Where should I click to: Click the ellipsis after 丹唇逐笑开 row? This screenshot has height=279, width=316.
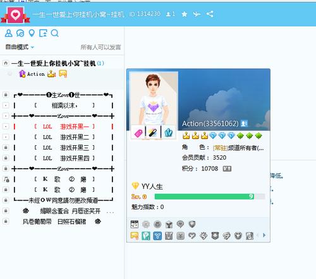coord(110,212)
